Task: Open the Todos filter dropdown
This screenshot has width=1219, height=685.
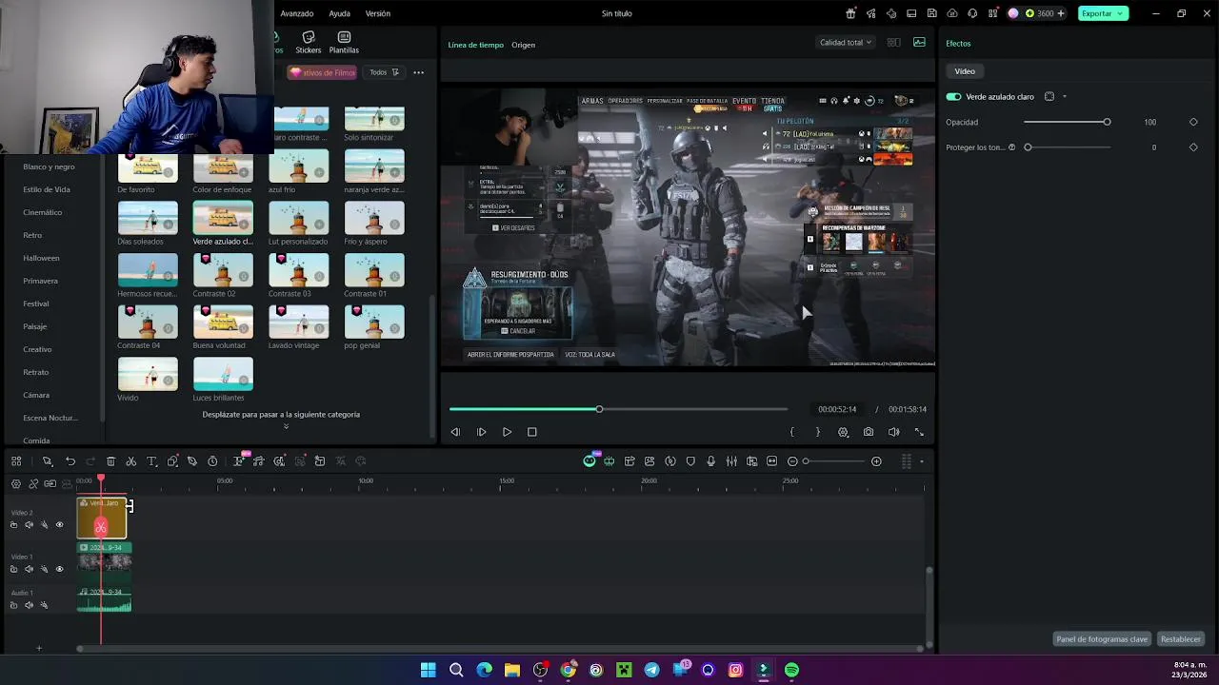Action: pos(385,72)
